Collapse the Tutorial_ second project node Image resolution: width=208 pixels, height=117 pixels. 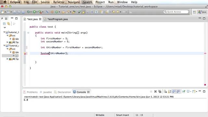(x=4, y=45)
